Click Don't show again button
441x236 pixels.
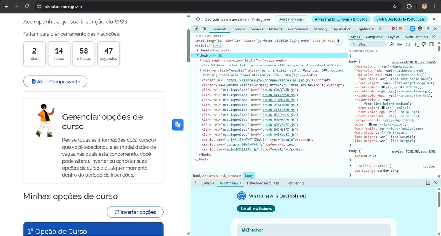pyautogui.click(x=292, y=19)
